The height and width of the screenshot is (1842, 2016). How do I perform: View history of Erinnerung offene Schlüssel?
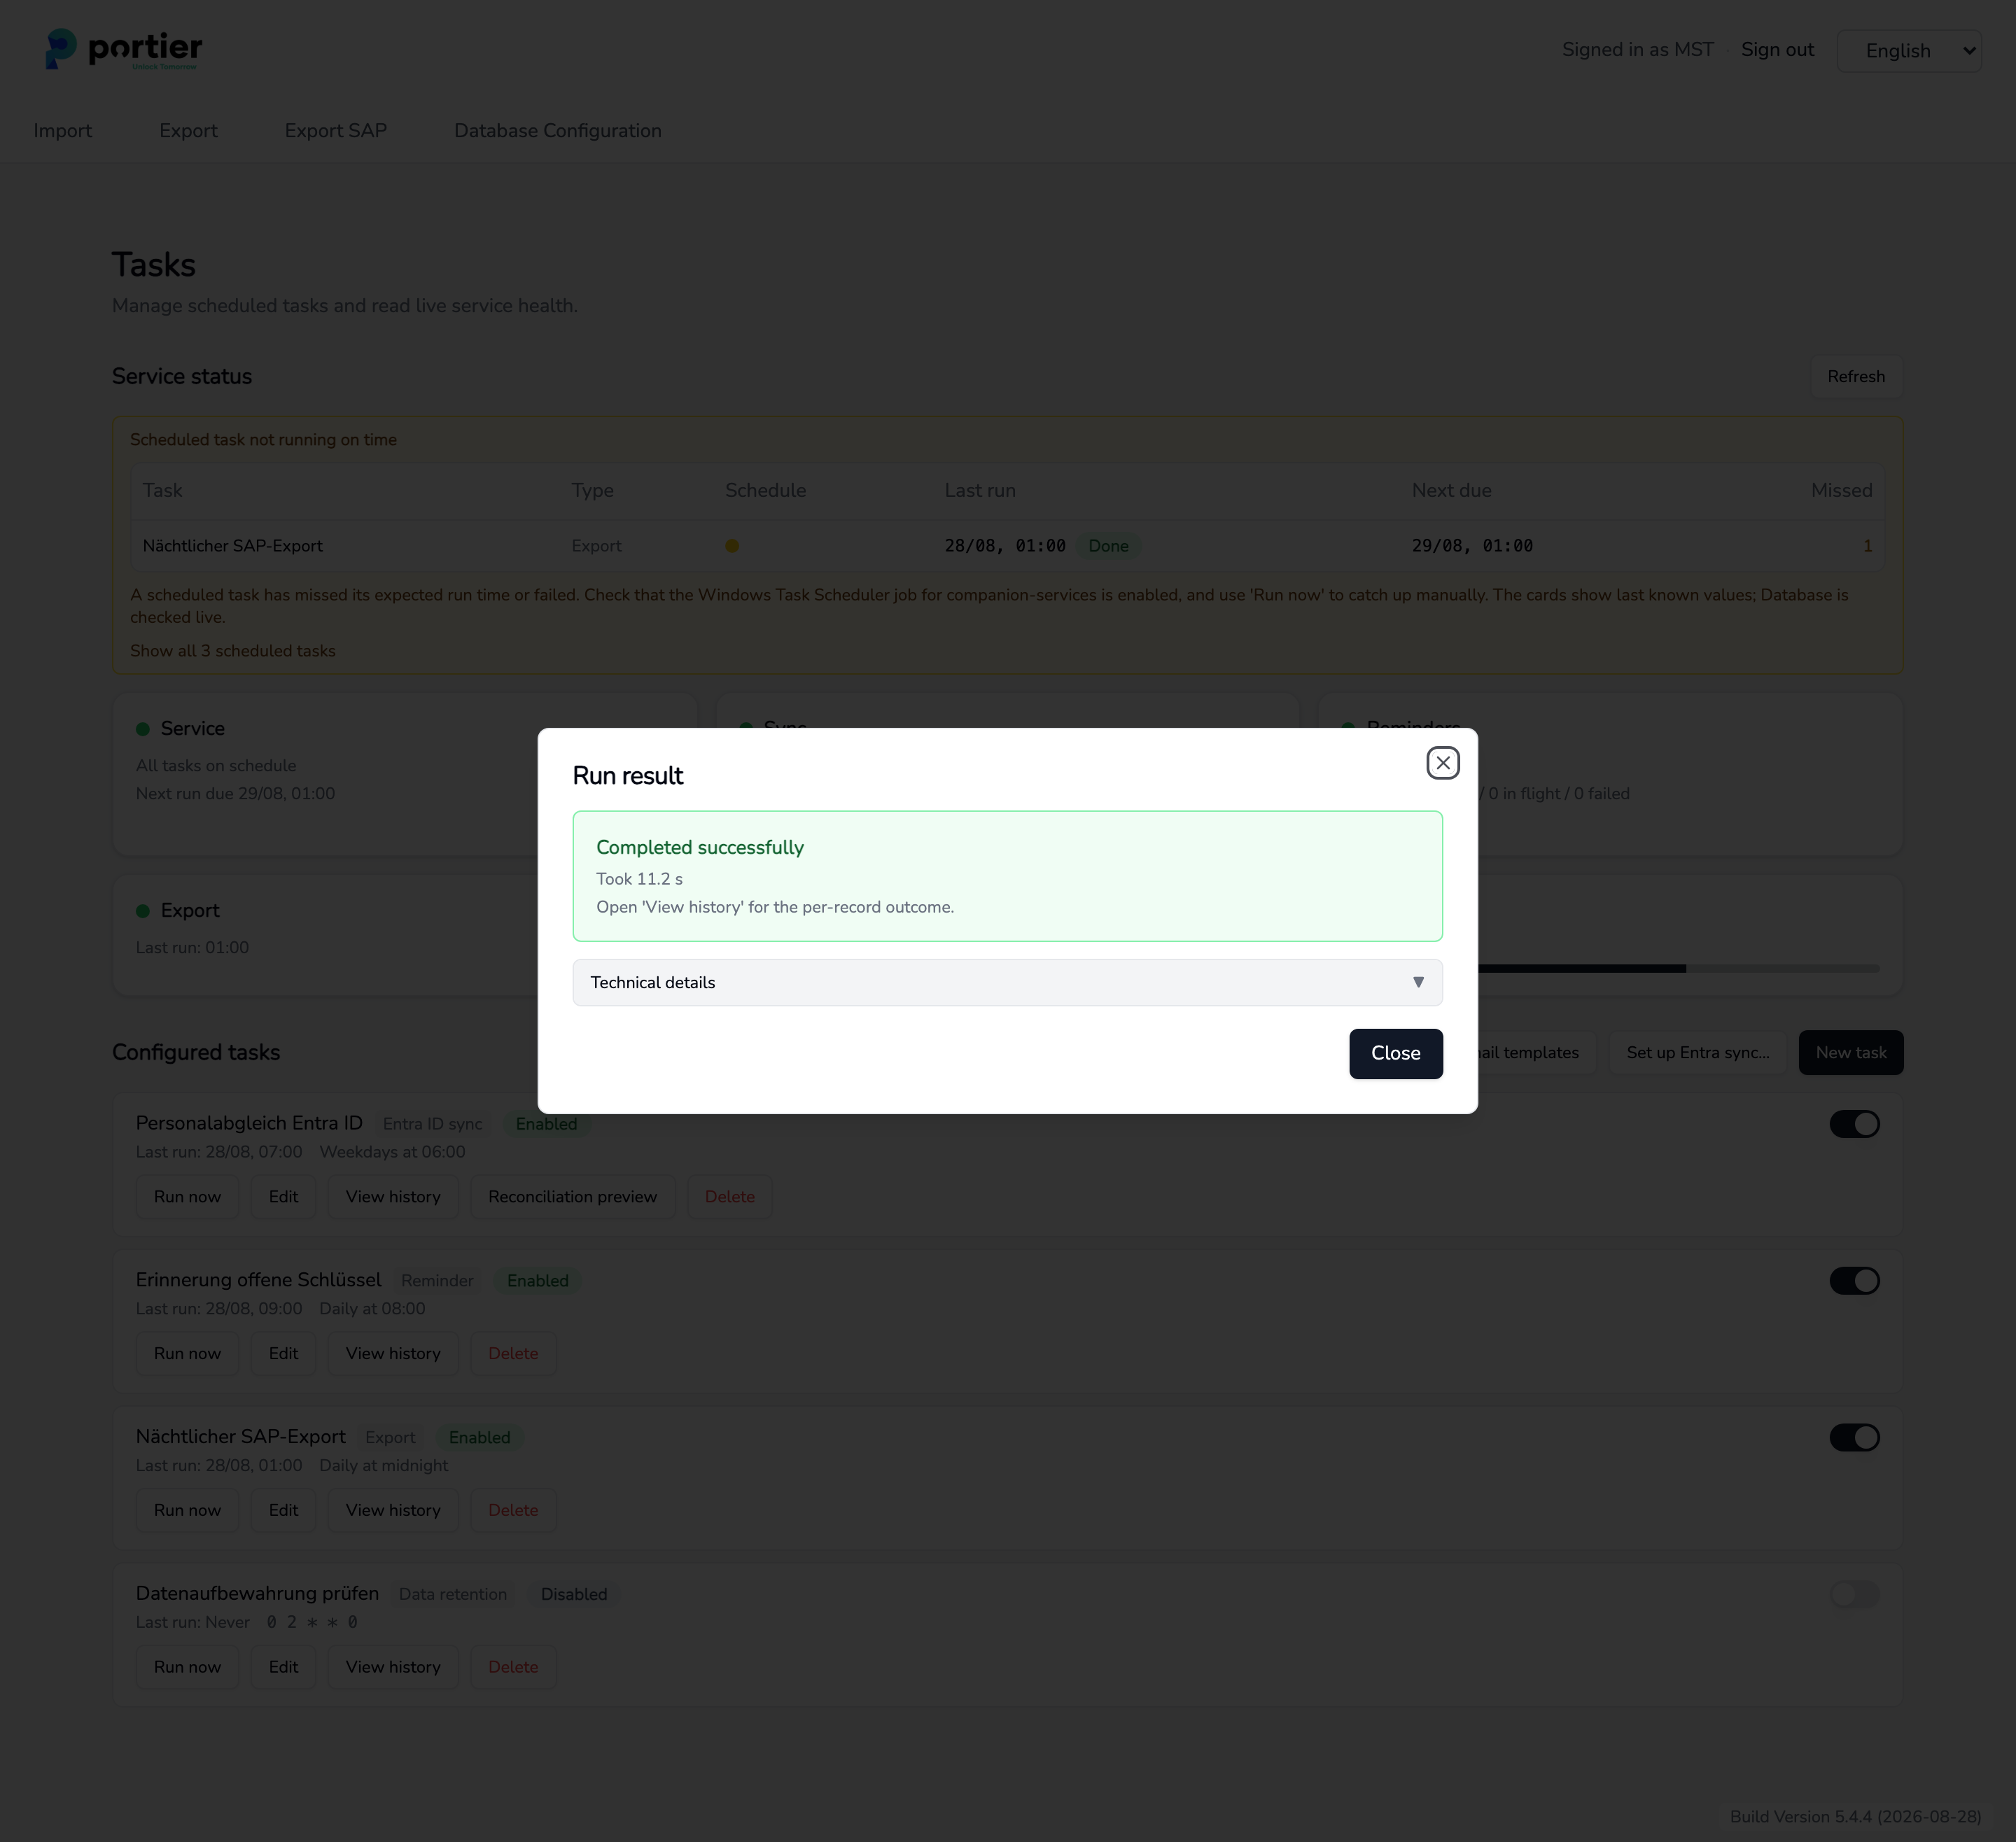(x=393, y=1354)
